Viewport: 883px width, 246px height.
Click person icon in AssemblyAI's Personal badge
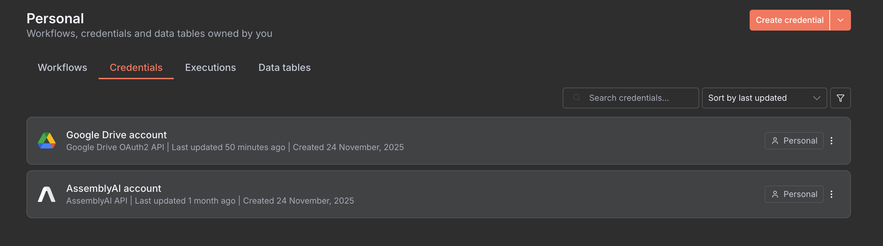tap(775, 194)
